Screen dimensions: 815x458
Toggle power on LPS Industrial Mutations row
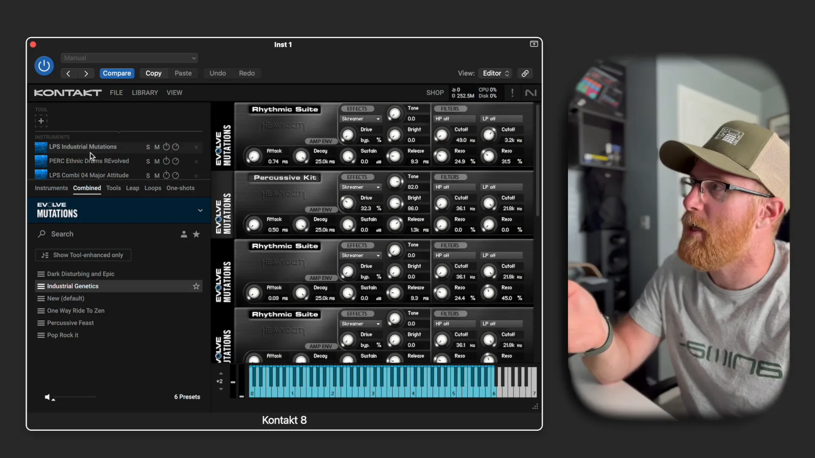coord(166,147)
